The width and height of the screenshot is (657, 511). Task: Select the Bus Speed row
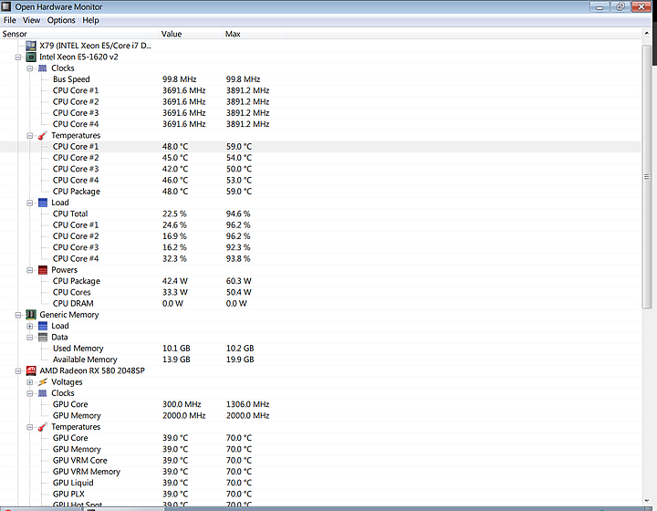pyautogui.click(x=320, y=79)
